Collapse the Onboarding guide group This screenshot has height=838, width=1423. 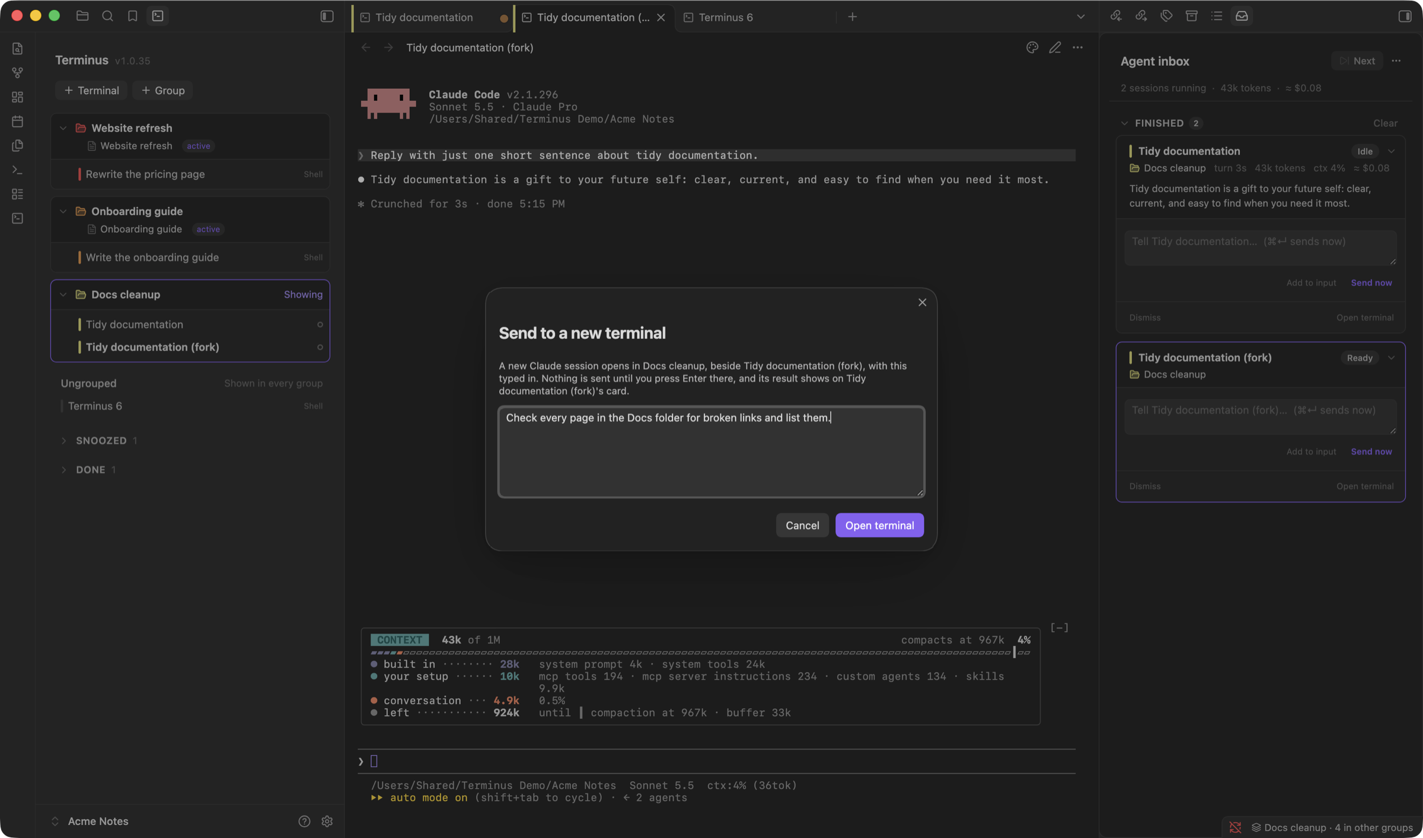tap(63, 212)
